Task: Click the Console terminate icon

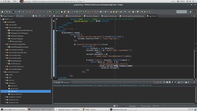Action: 155,82
